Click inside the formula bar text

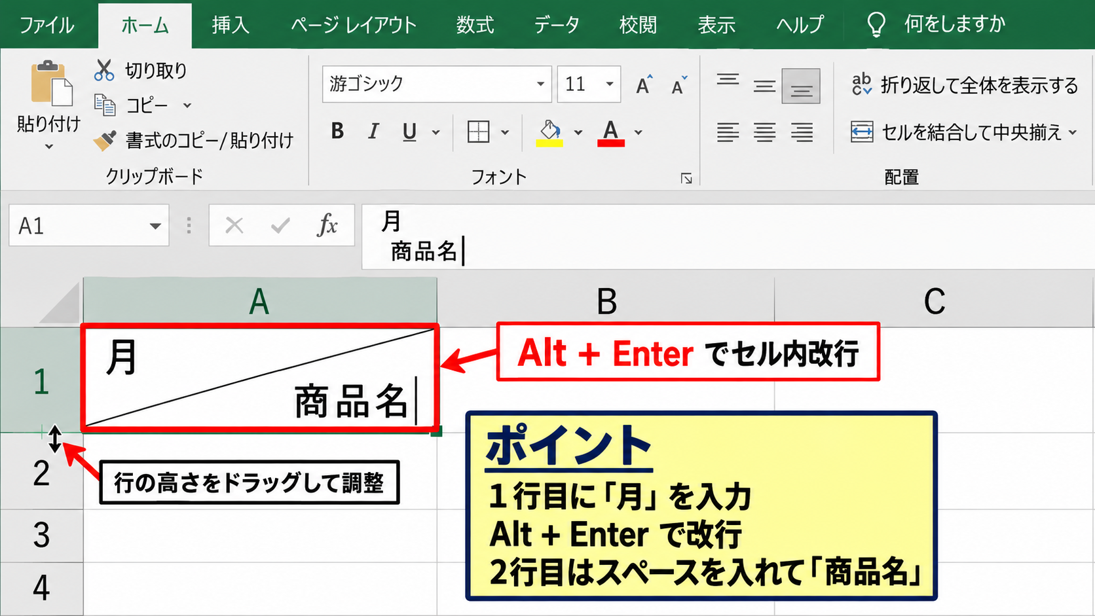(x=727, y=236)
